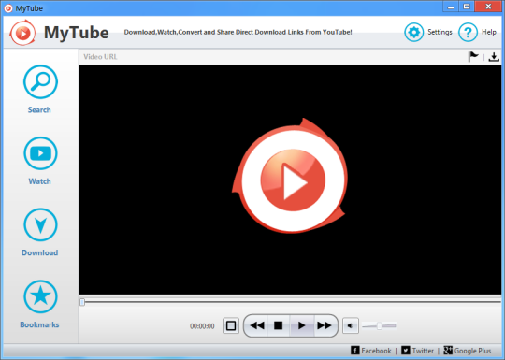Click the volume slider handle
Screen dimensions: 505x360
click(x=380, y=325)
